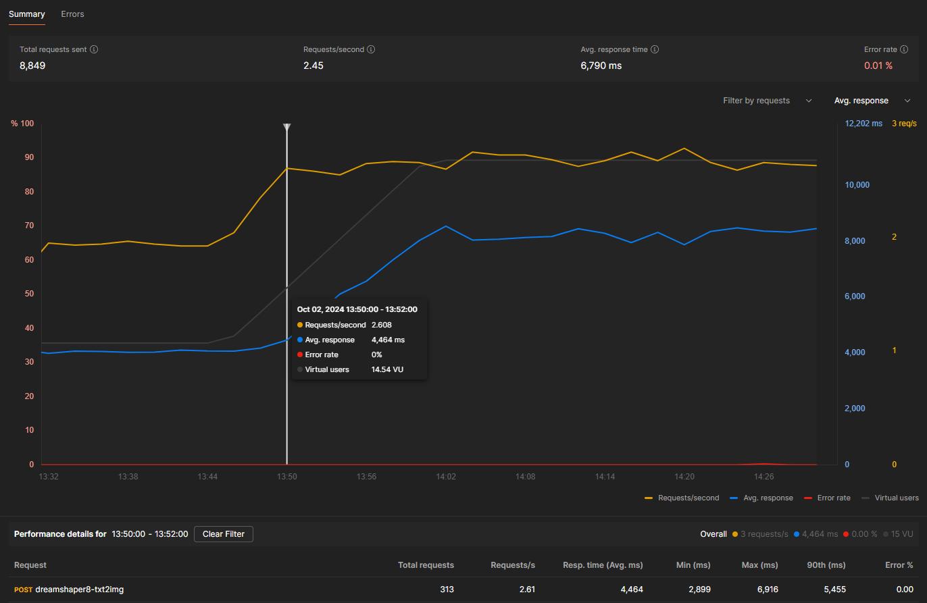This screenshot has width=927, height=603.
Task: Click the Resp. time (Avg. ms) column header
Action: coord(603,565)
